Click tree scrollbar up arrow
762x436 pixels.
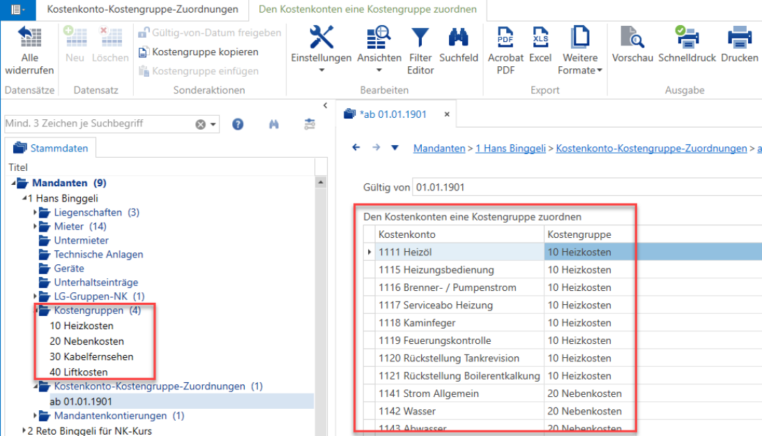321,182
